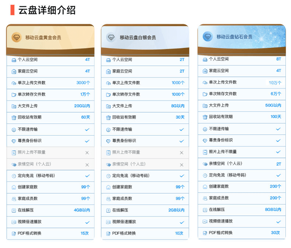Select the 移动云盘黄金会员 card header

[43, 38]
